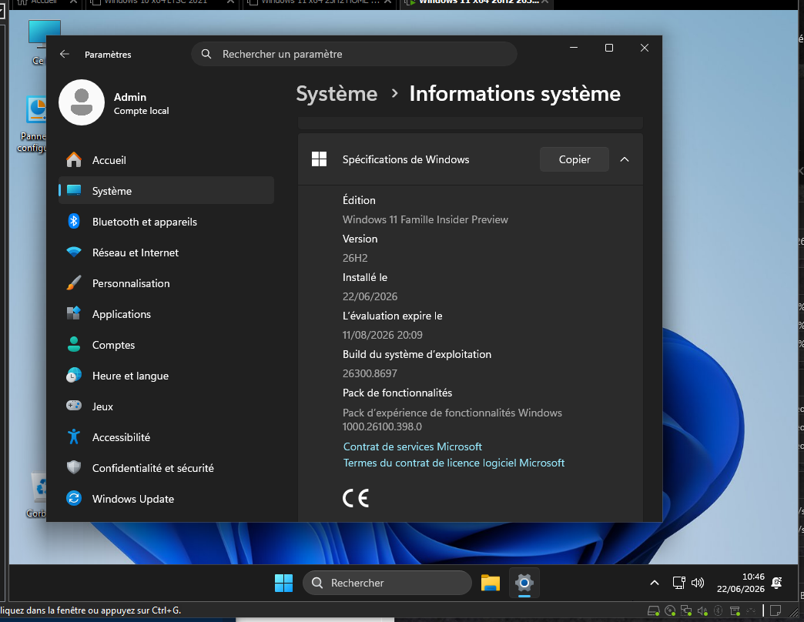Click the version value 26H2
The width and height of the screenshot is (804, 622).
point(355,258)
